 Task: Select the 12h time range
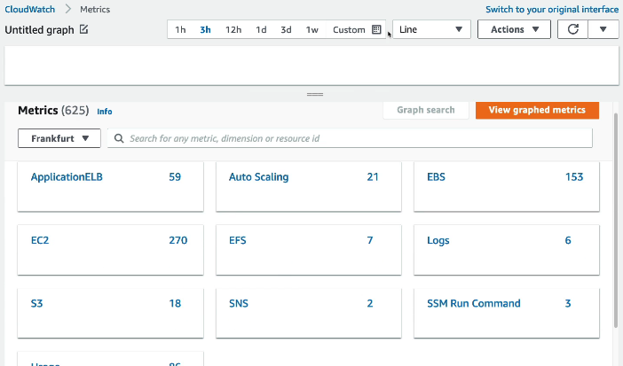point(233,30)
